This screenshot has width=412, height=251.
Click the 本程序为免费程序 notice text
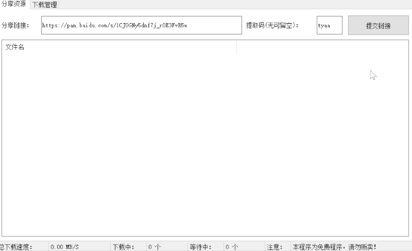(334, 247)
